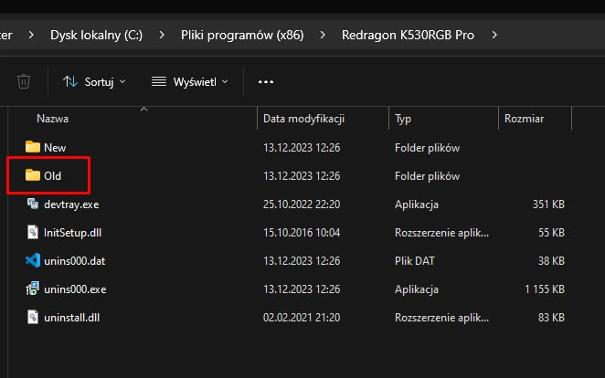Click devtray.exe date 25.10.2022 22:20

point(302,205)
